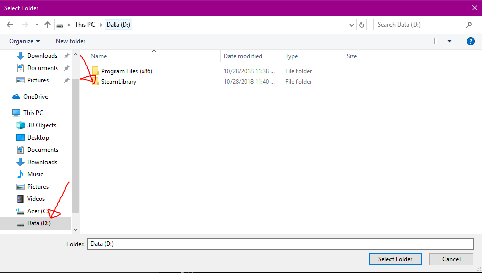Open Pictures under This PC

(33, 187)
